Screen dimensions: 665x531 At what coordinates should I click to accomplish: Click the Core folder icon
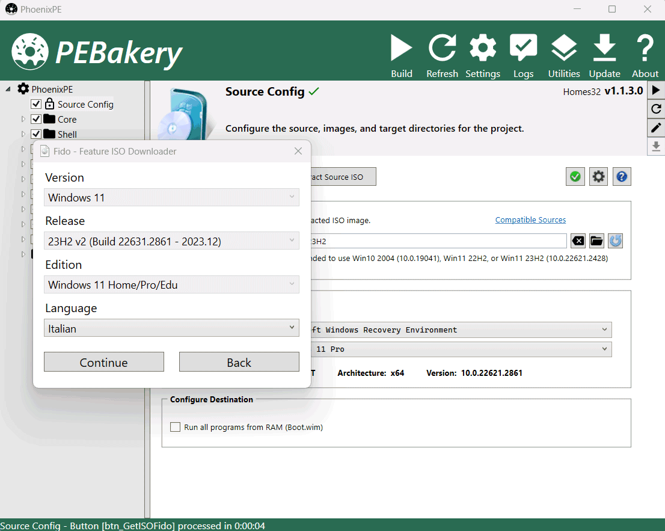tap(49, 118)
